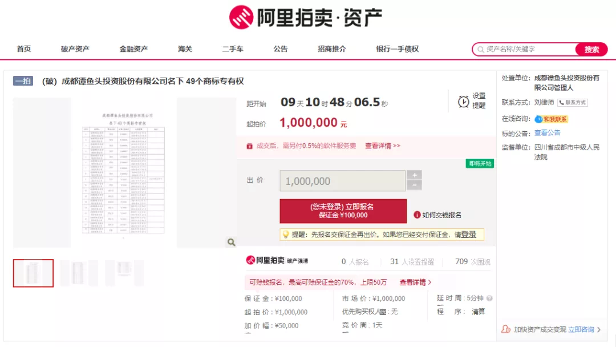Select the first trademark list thumbnail
The height and width of the screenshot is (347, 616).
(x=33, y=273)
